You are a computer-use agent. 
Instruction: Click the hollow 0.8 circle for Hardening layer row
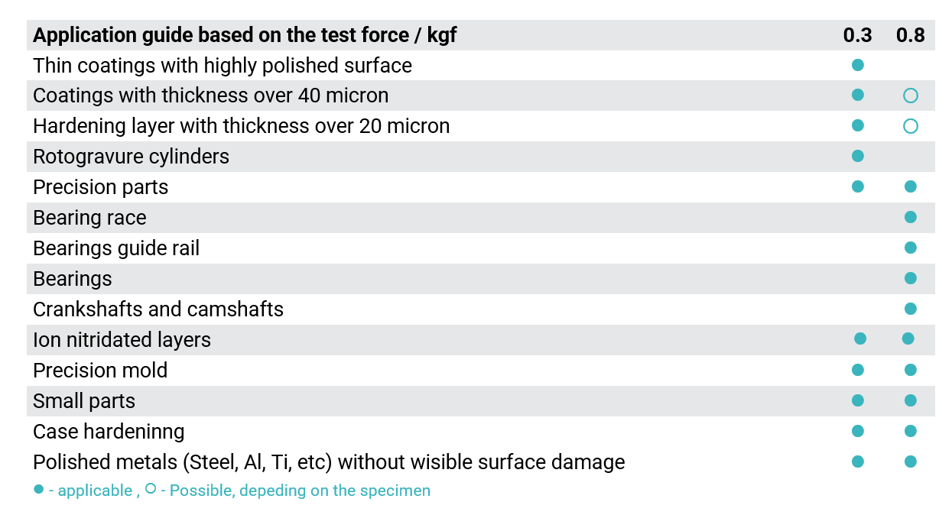click(x=910, y=126)
